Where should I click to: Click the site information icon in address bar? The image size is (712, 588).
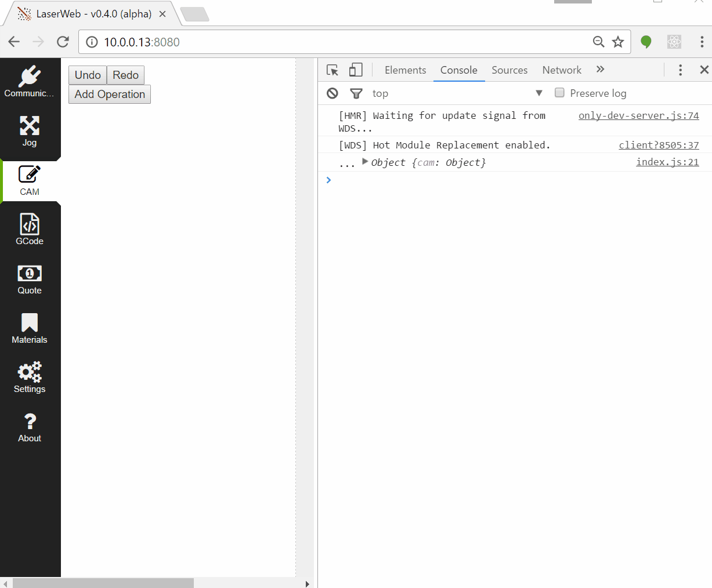(92, 42)
